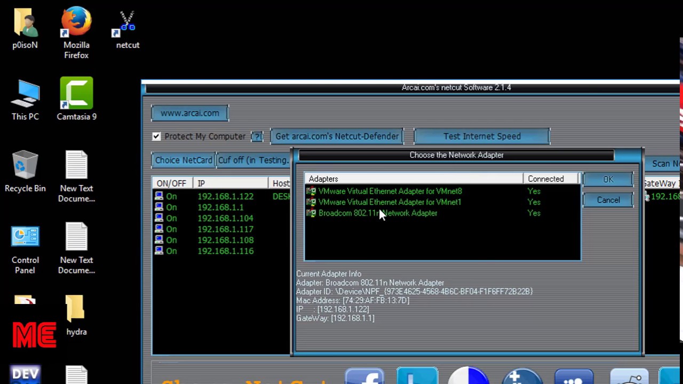Screen dimensions: 683x384
Task: Confirm adapter choice with OK
Action: pyautogui.click(x=608, y=179)
